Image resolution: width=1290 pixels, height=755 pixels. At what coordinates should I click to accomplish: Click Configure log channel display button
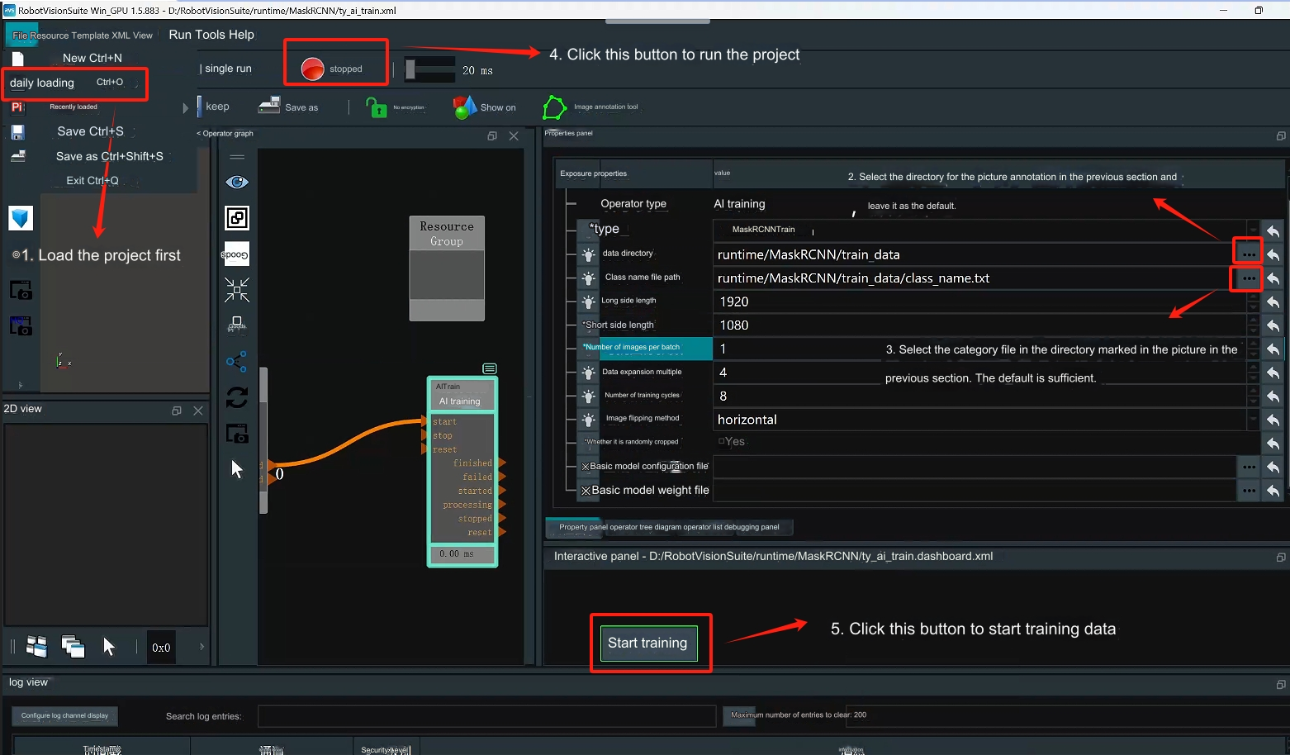coord(64,716)
